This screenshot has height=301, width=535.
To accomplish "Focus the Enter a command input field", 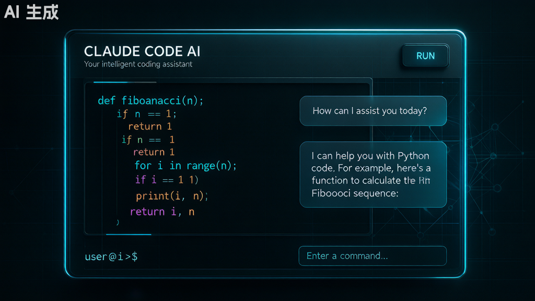I will coord(373,256).
